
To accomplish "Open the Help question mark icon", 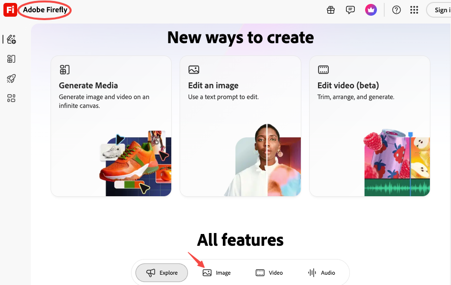I will click(397, 10).
